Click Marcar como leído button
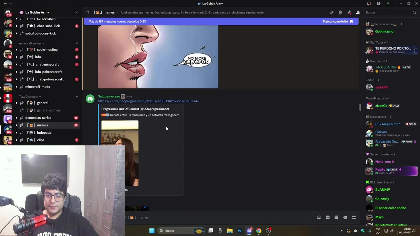The width and height of the screenshot is (420, 236). tap(338, 21)
